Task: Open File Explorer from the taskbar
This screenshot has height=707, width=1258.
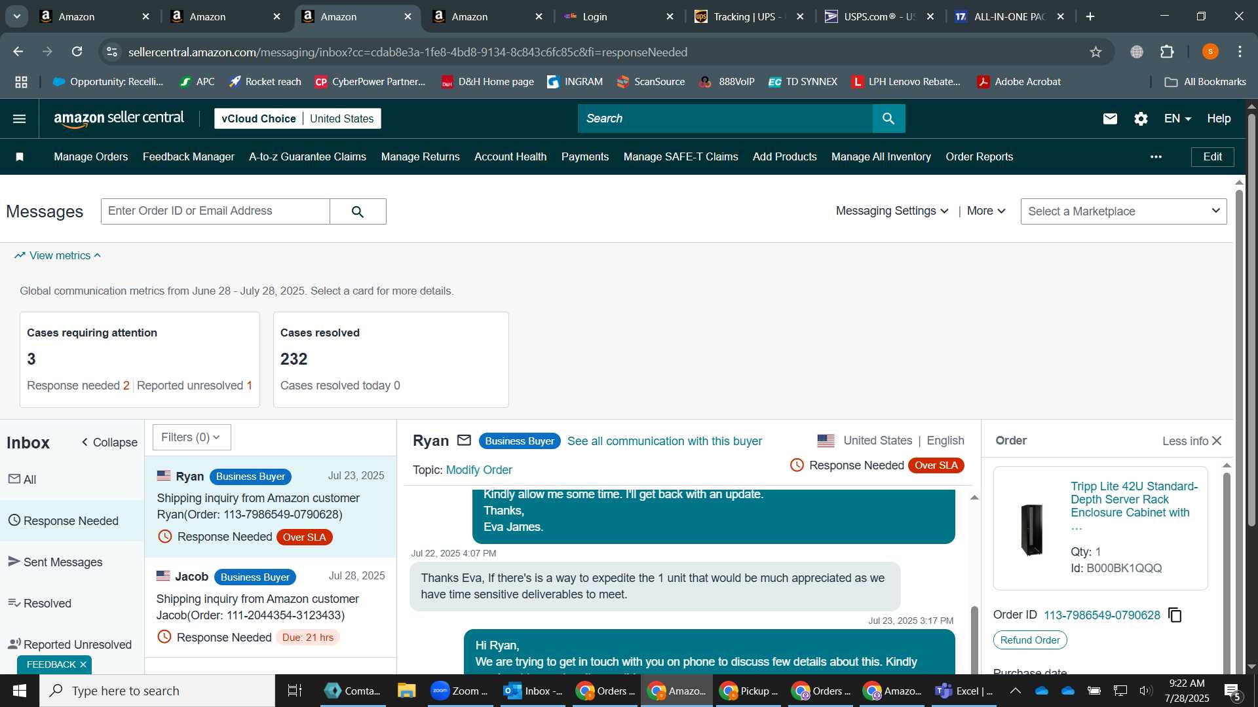Action: pyautogui.click(x=406, y=691)
